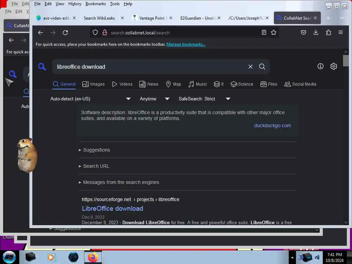352x264 pixels.
Task: Click the Firefox taskbar icon
Action: coord(93,257)
